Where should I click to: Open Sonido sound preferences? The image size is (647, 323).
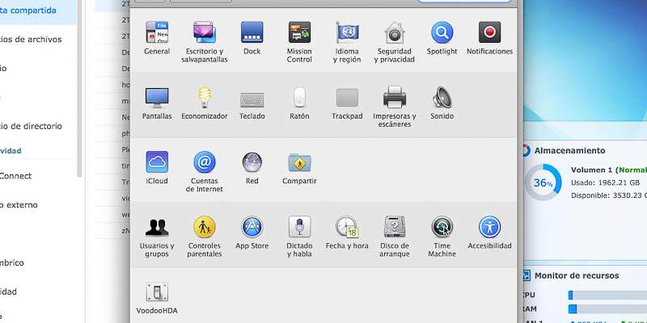pyautogui.click(x=442, y=103)
